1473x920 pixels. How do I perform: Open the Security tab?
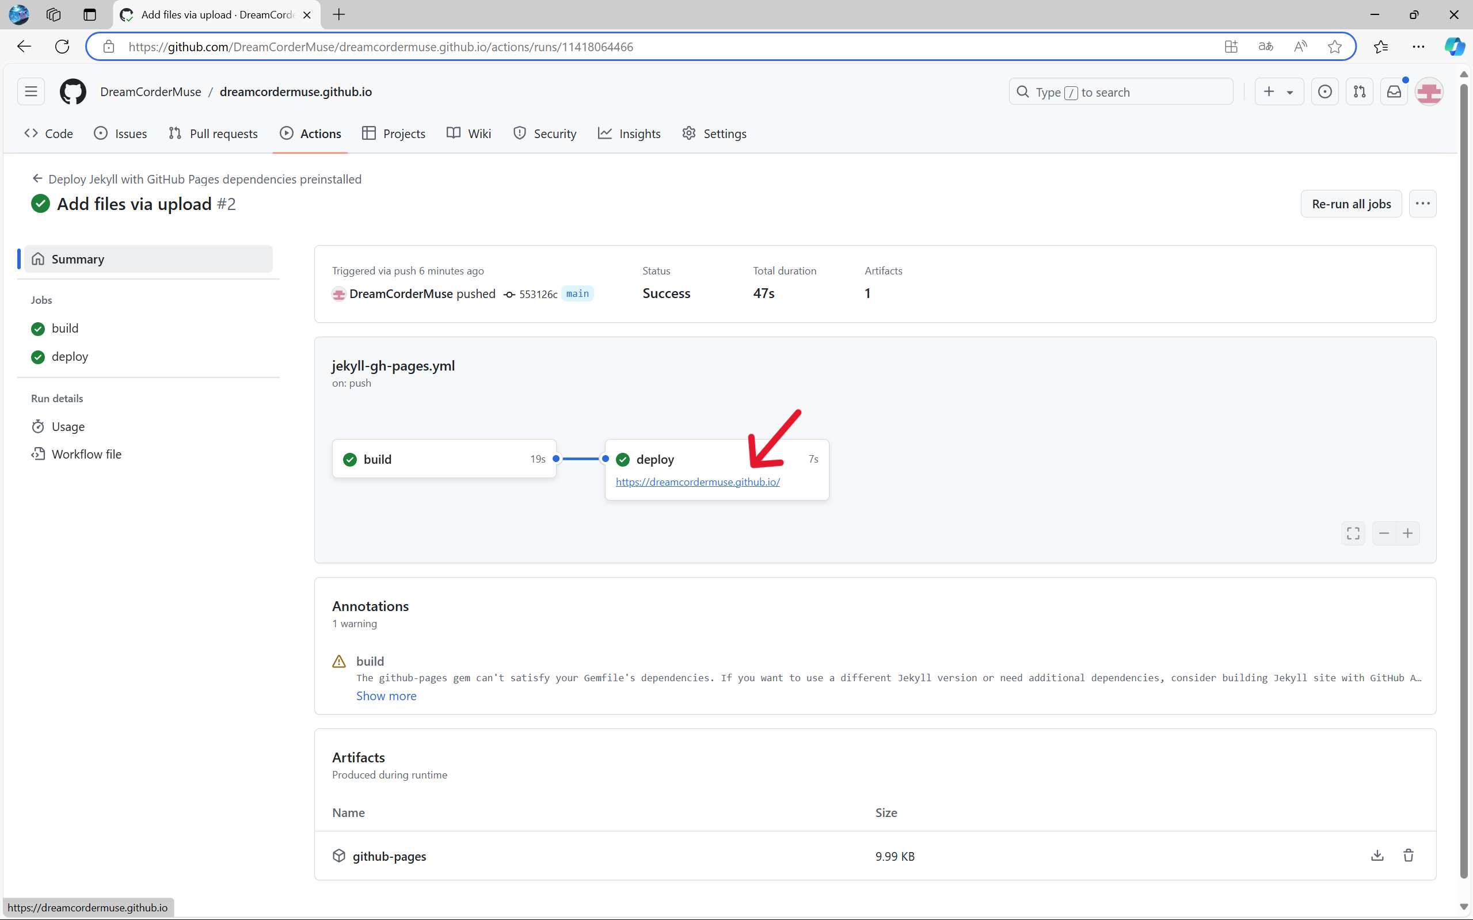[545, 133]
